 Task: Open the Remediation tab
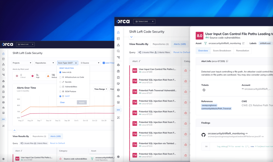[x=243, y=51]
